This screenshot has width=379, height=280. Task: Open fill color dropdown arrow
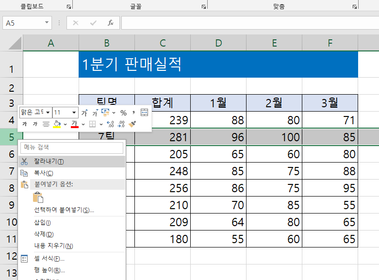[65, 124]
